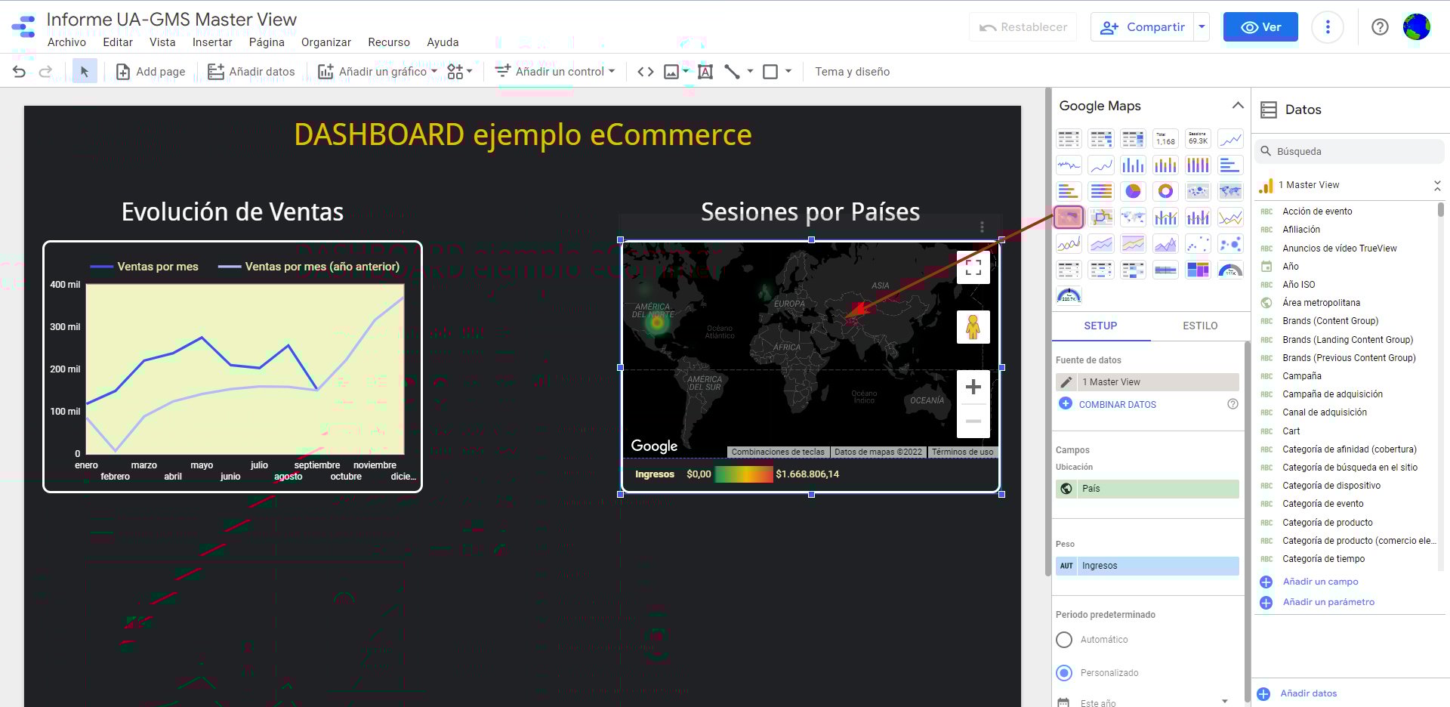Open the Añadir un control dropdown
1450x707 pixels.
pos(554,72)
